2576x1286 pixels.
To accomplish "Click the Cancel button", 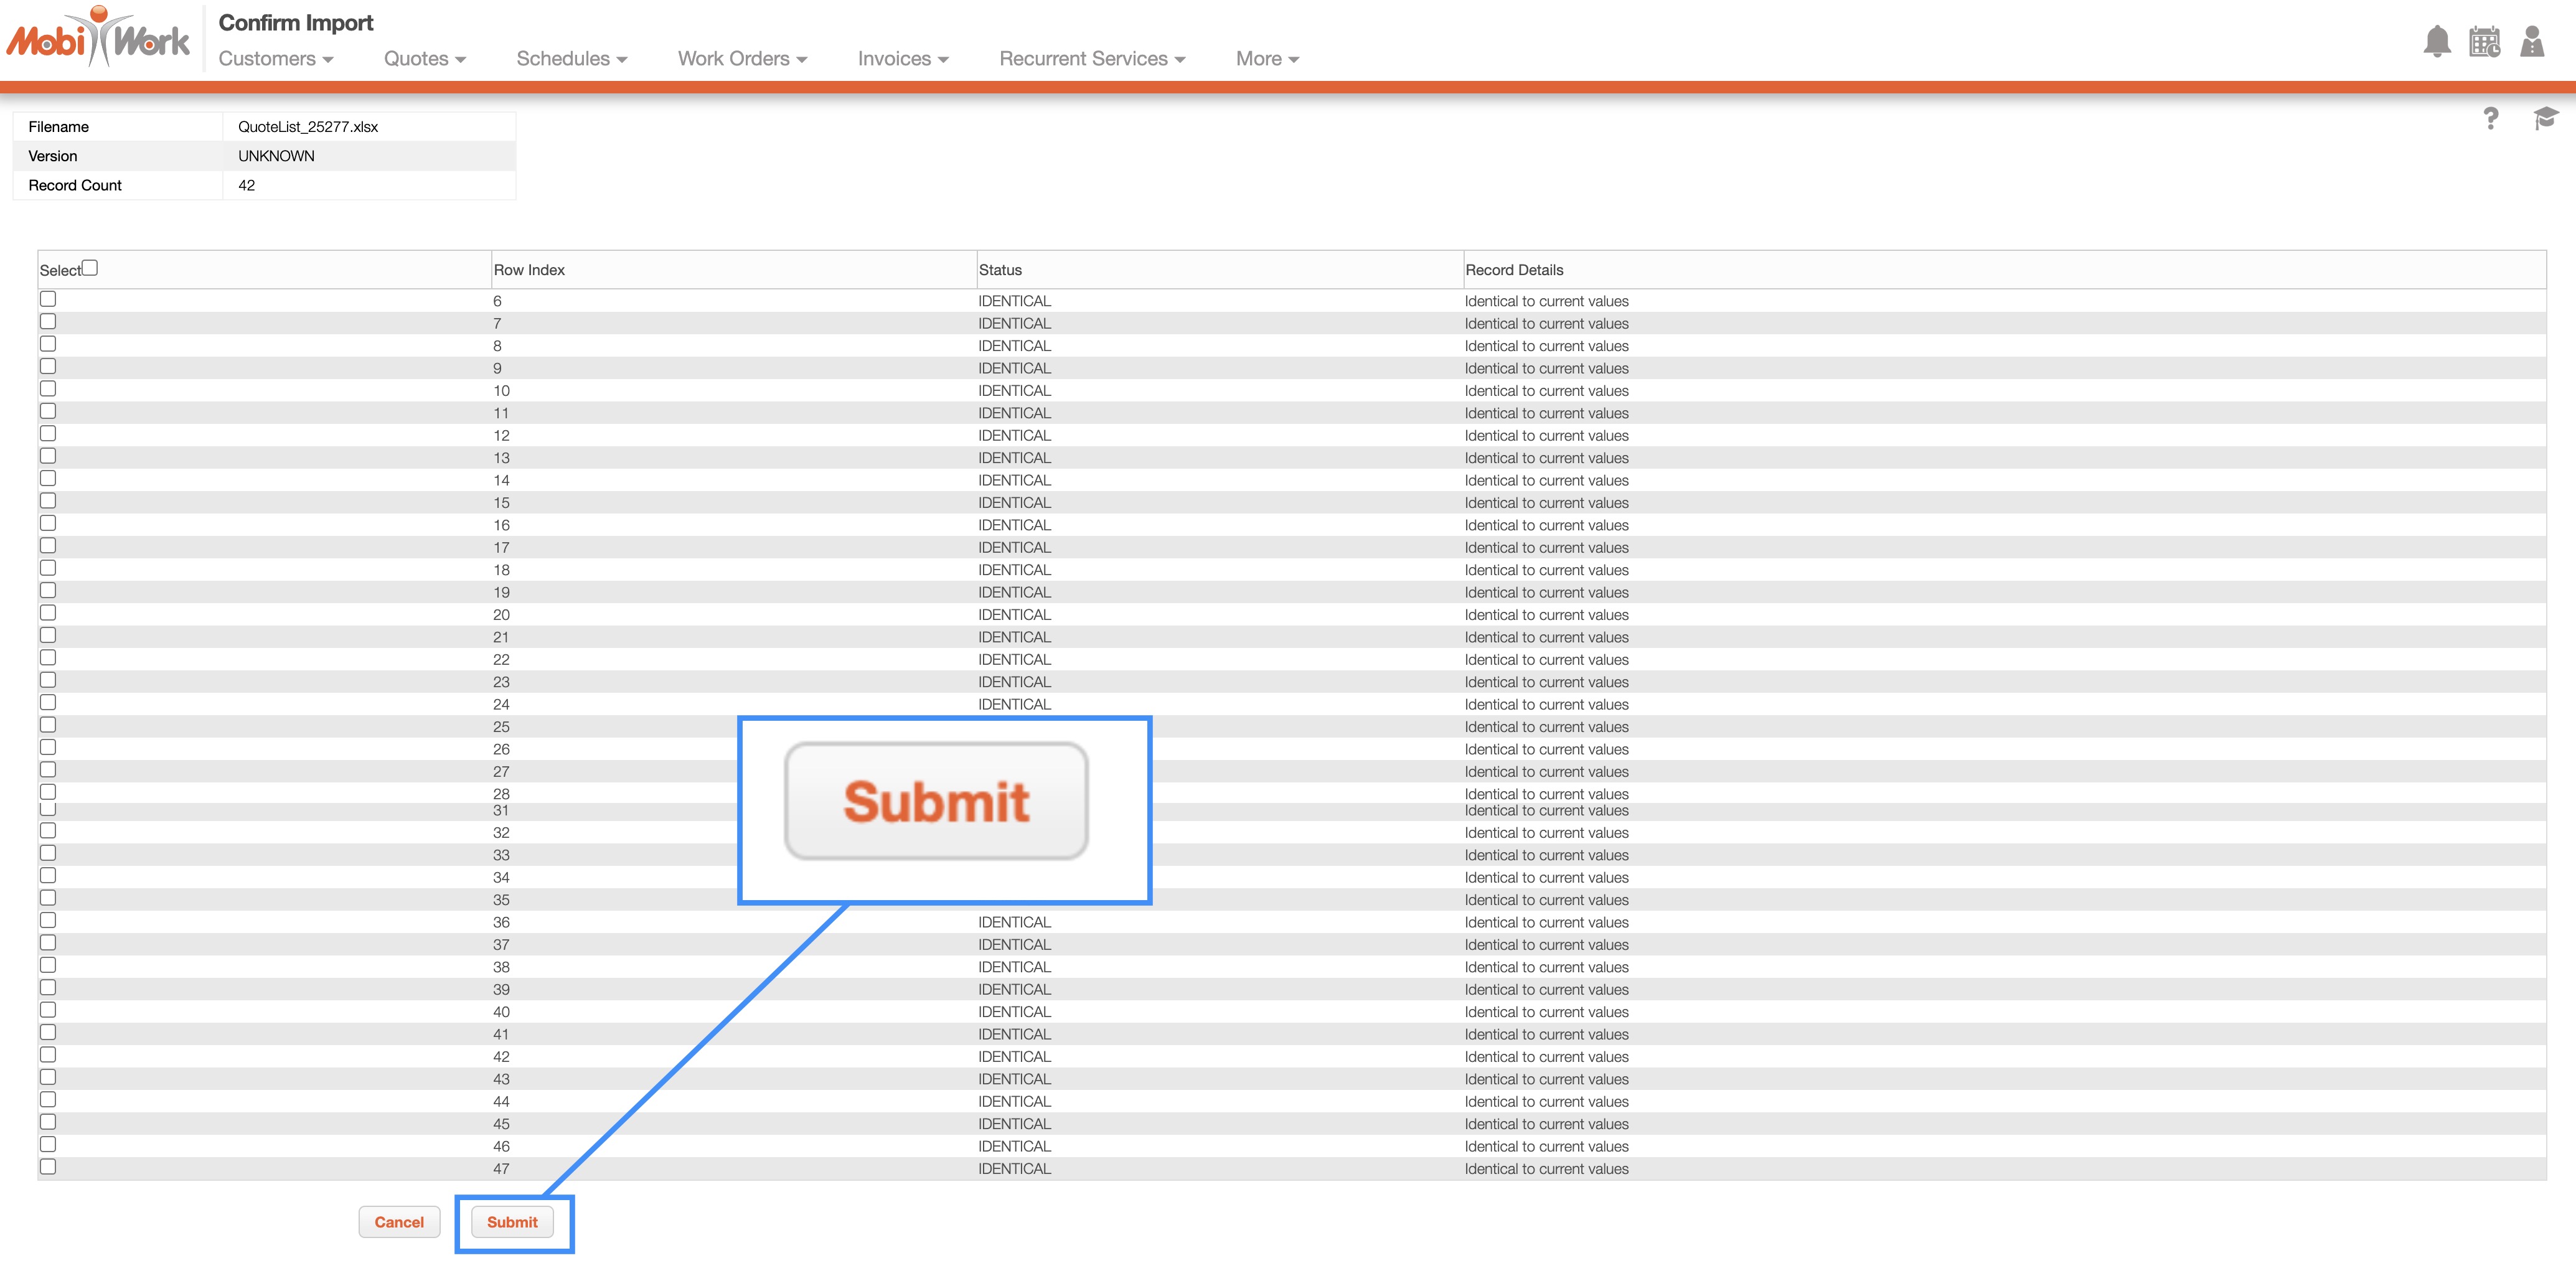I will click(399, 1222).
